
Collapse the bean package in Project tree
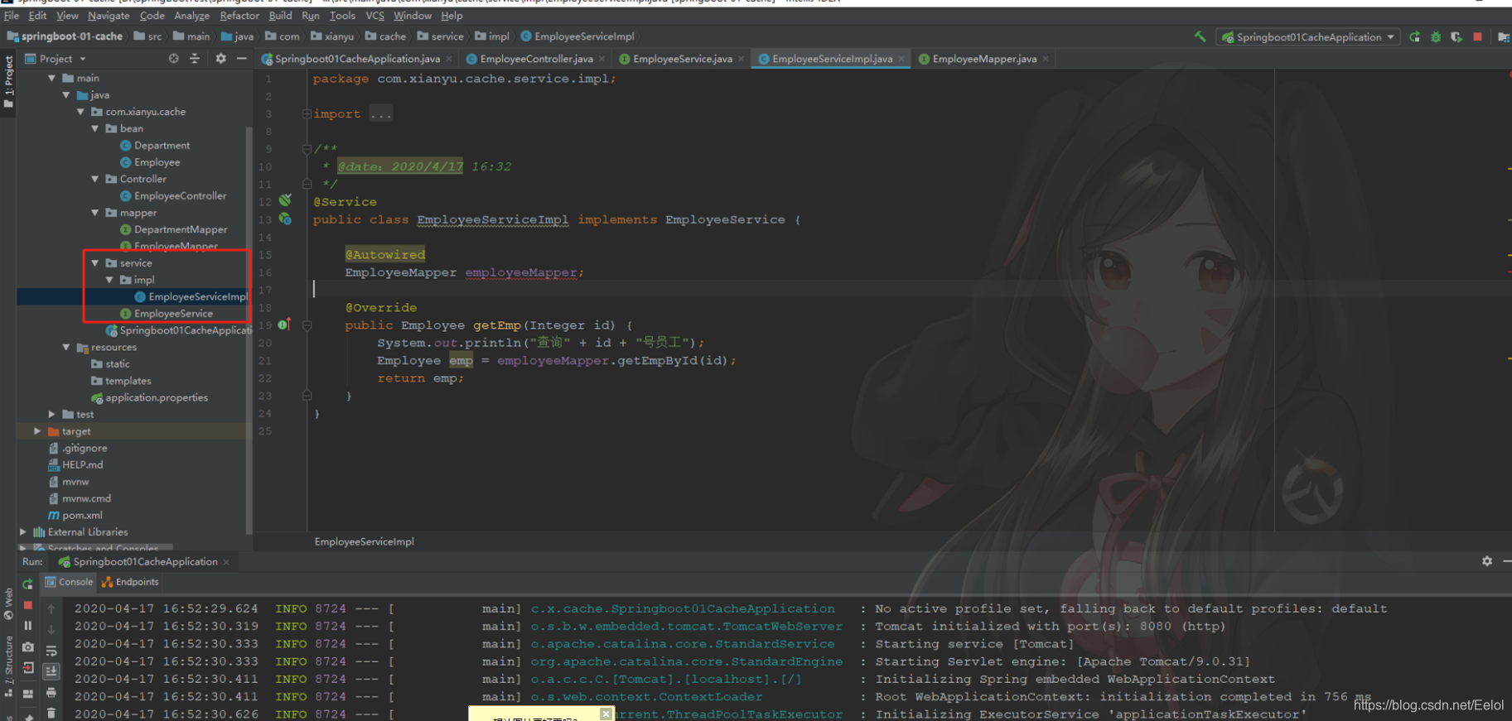click(x=94, y=128)
